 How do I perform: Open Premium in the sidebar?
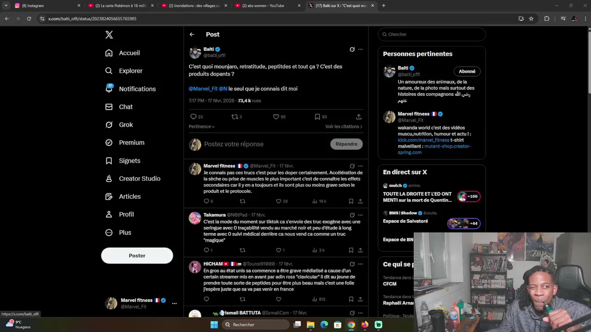click(x=125, y=142)
